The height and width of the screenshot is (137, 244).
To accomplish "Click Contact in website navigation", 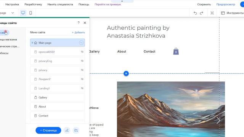I will click(x=149, y=51).
